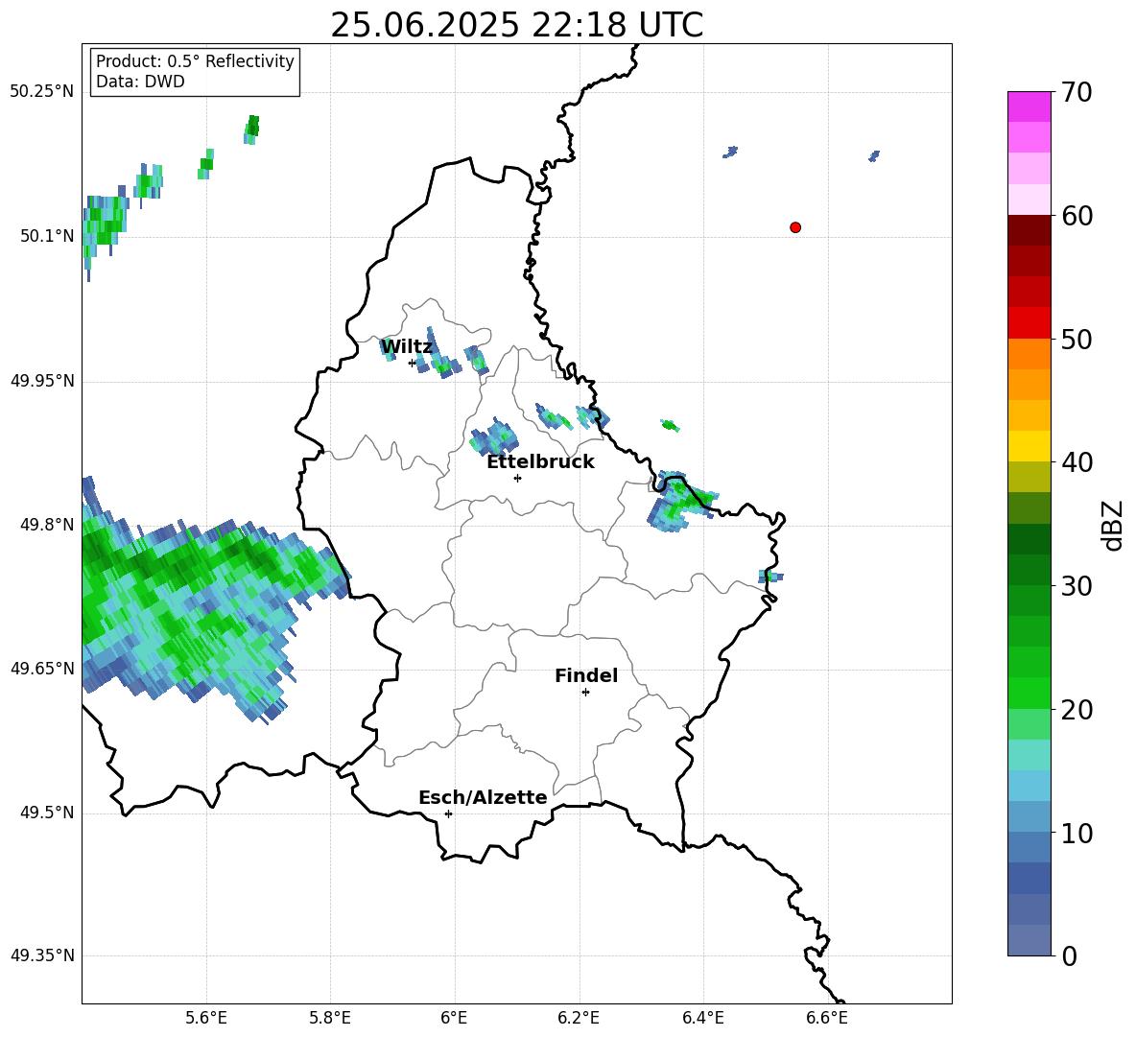The height and width of the screenshot is (1037, 1136).
Task: Click the 30 dBZ colorbar label
Action: pos(1077,586)
